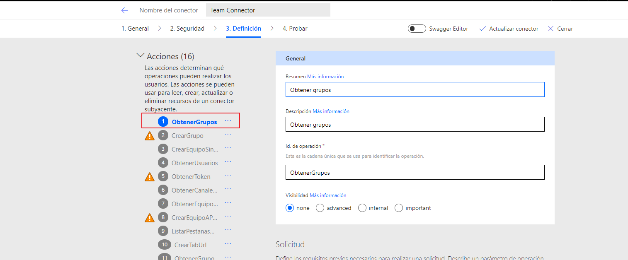Switch to the 4. Probar tab
This screenshot has height=260, width=628.
click(x=295, y=29)
